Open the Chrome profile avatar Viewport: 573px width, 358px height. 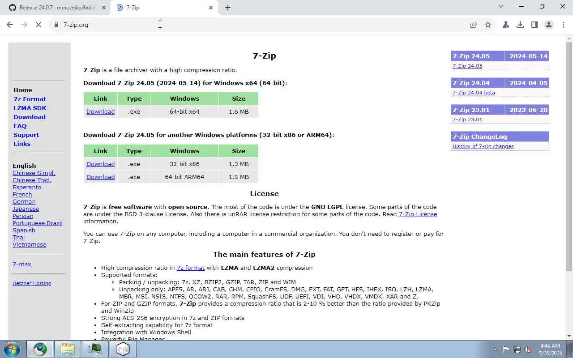click(549, 25)
